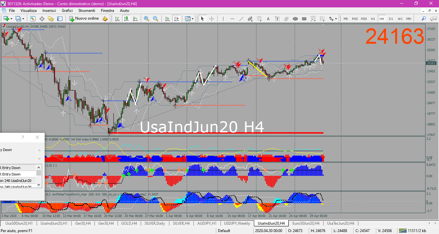Open the Grafici menu
This screenshot has width=439, height=234.
tap(67, 11)
